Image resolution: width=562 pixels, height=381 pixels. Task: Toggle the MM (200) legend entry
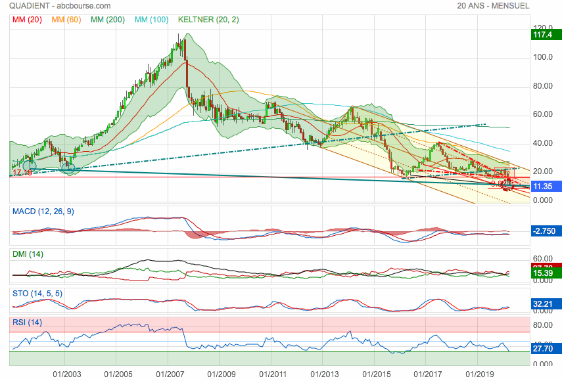107,20
